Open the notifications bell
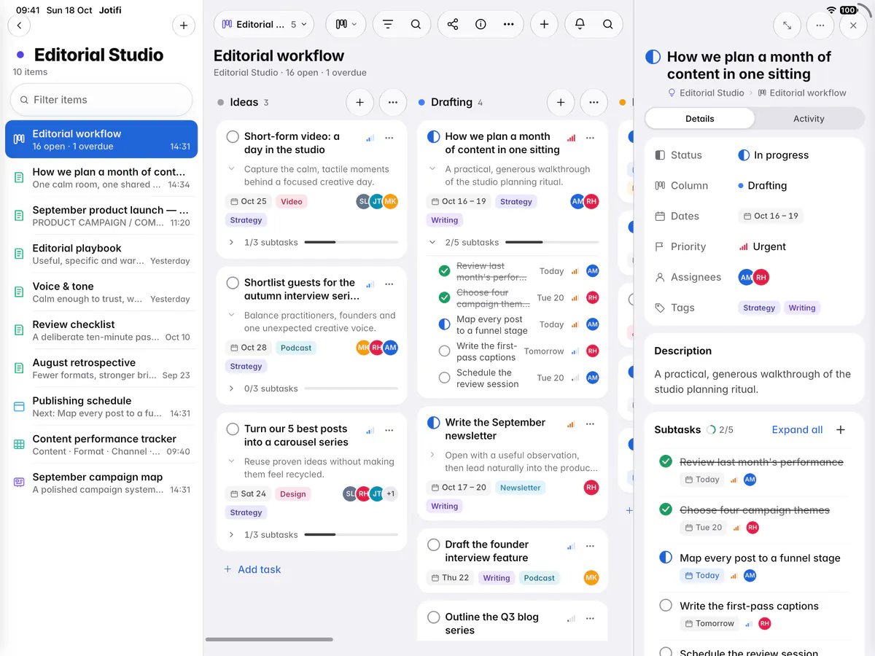The image size is (875, 656). pos(580,24)
